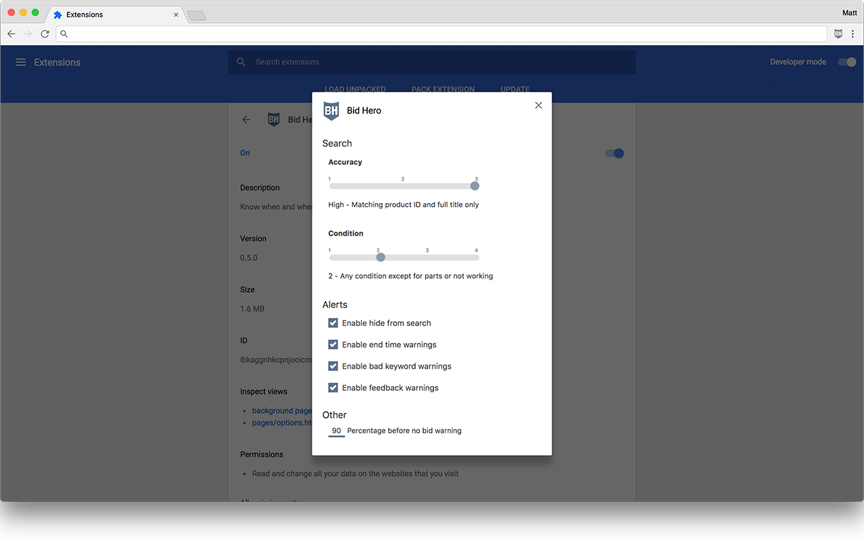Open the Chrome three-dot menu
Viewport: 864px width, 540px height.
coord(853,34)
